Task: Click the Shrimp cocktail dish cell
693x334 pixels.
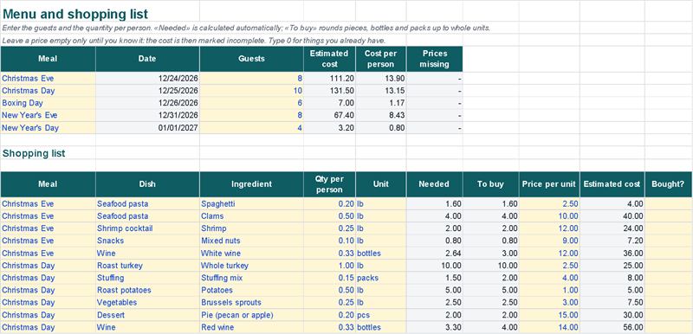Action: pyautogui.click(x=147, y=228)
